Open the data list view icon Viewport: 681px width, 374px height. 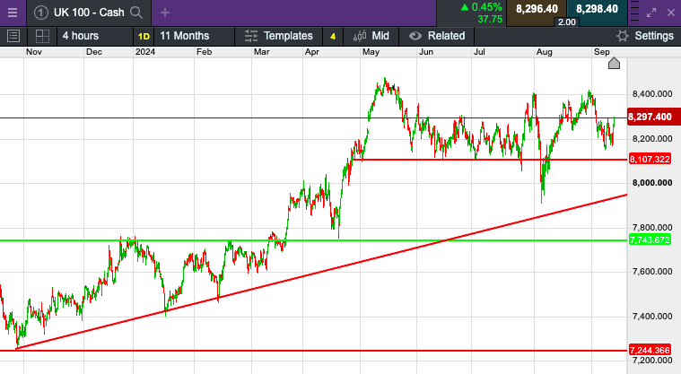click(13, 36)
